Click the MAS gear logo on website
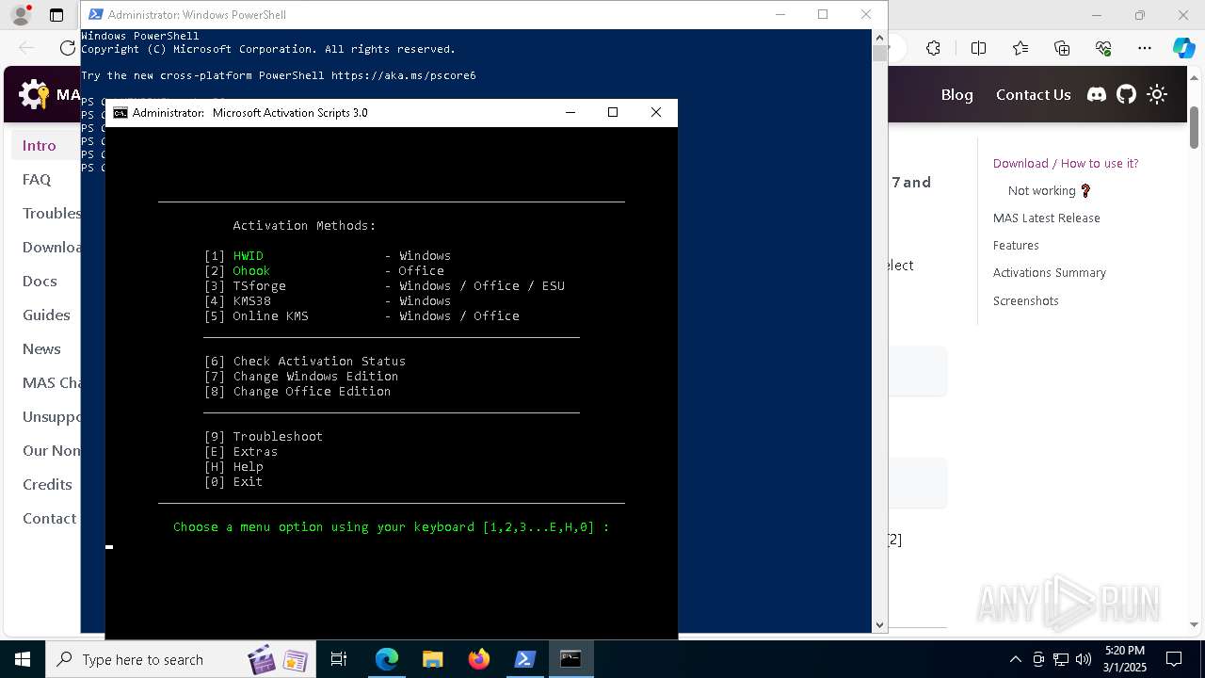 pyautogui.click(x=34, y=94)
